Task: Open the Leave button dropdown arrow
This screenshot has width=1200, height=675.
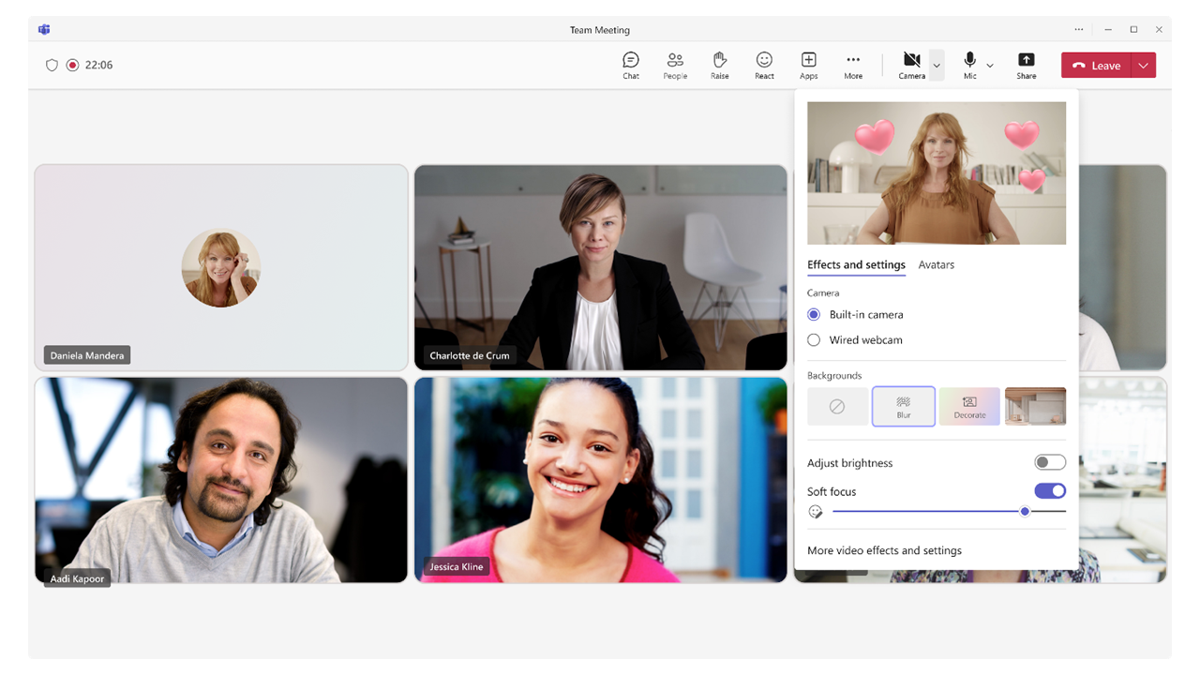Action: pyautogui.click(x=1144, y=66)
